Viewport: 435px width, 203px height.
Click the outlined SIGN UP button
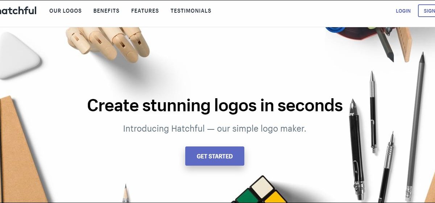tap(427, 11)
